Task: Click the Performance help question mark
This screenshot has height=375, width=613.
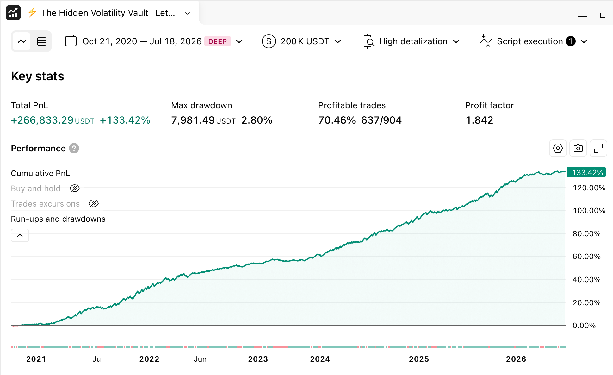Action: (74, 148)
